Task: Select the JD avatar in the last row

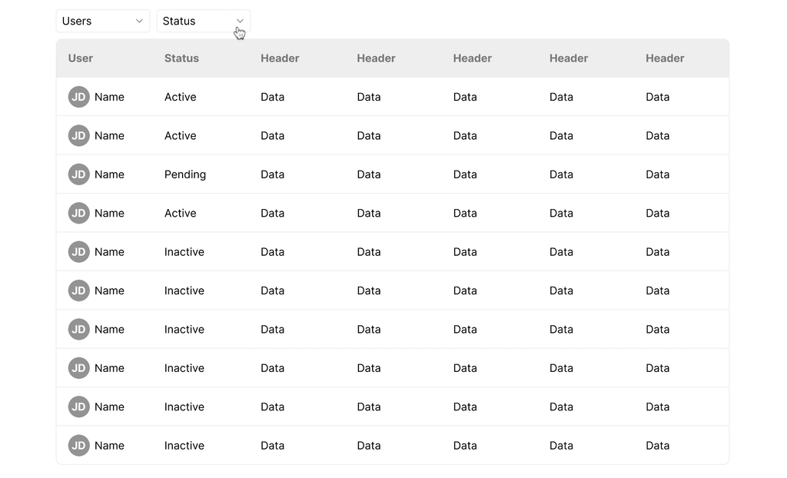Action: pos(78,445)
